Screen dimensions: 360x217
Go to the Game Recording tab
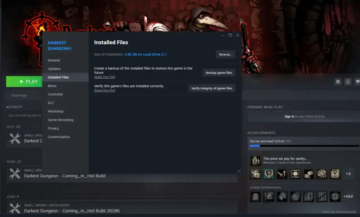(x=60, y=120)
